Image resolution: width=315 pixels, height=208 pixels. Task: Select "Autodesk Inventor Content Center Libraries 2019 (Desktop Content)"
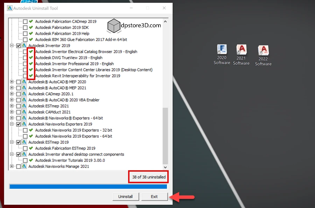tap(94, 70)
